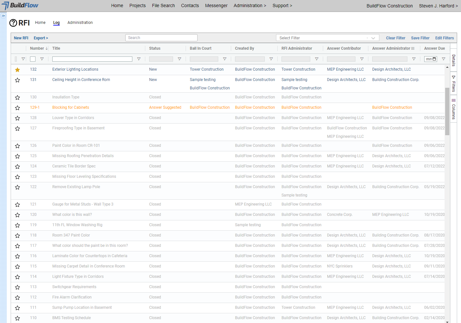Star RFI 123 Missing Floor Leveling Specifications

(x=17, y=177)
